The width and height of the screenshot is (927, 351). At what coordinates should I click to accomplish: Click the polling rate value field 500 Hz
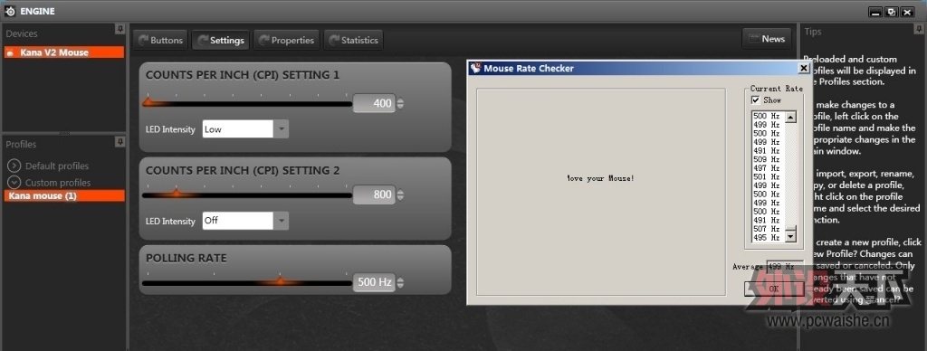tap(374, 282)
